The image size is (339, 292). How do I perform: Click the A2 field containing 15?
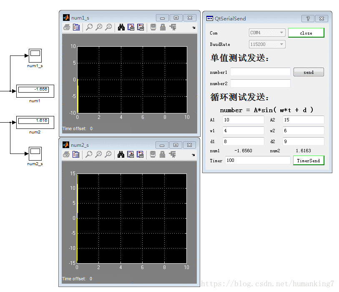point(304,120)
